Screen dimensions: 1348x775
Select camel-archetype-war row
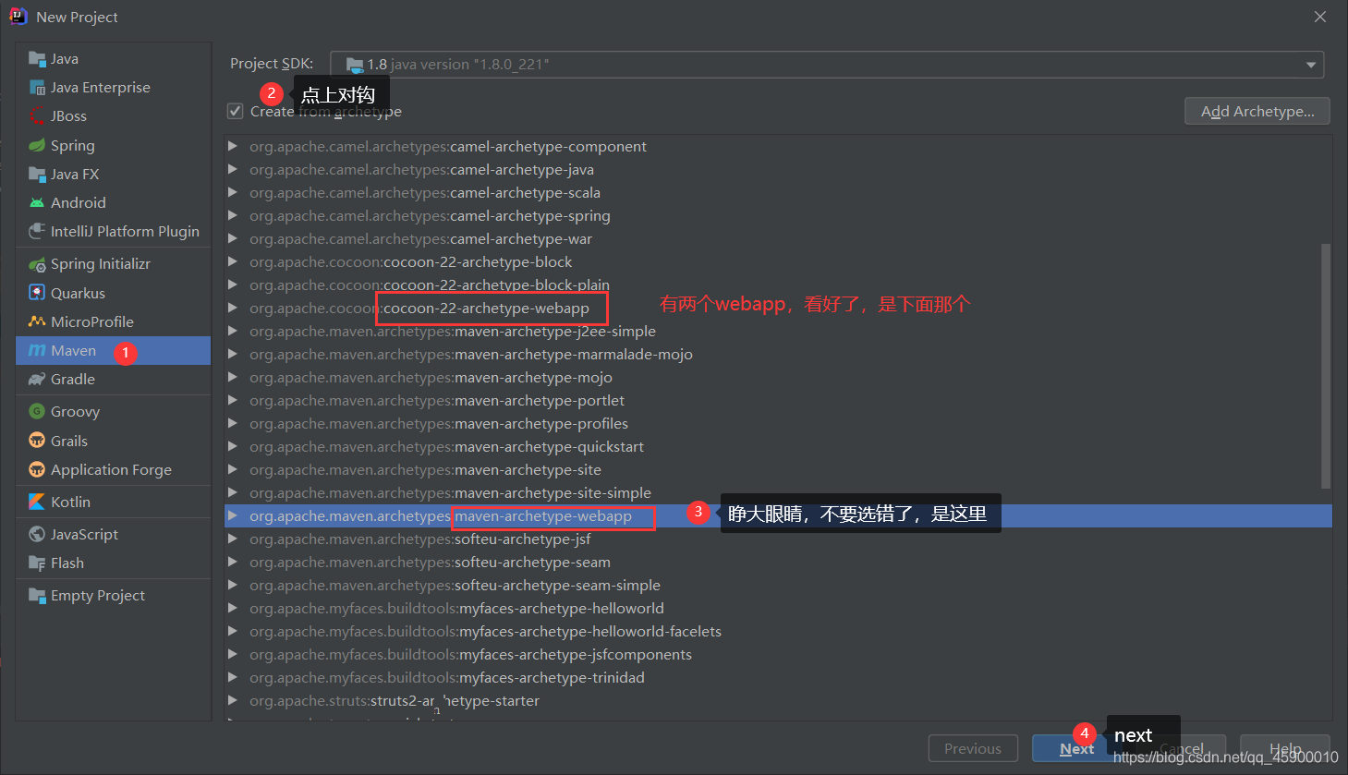coord(778,238)
